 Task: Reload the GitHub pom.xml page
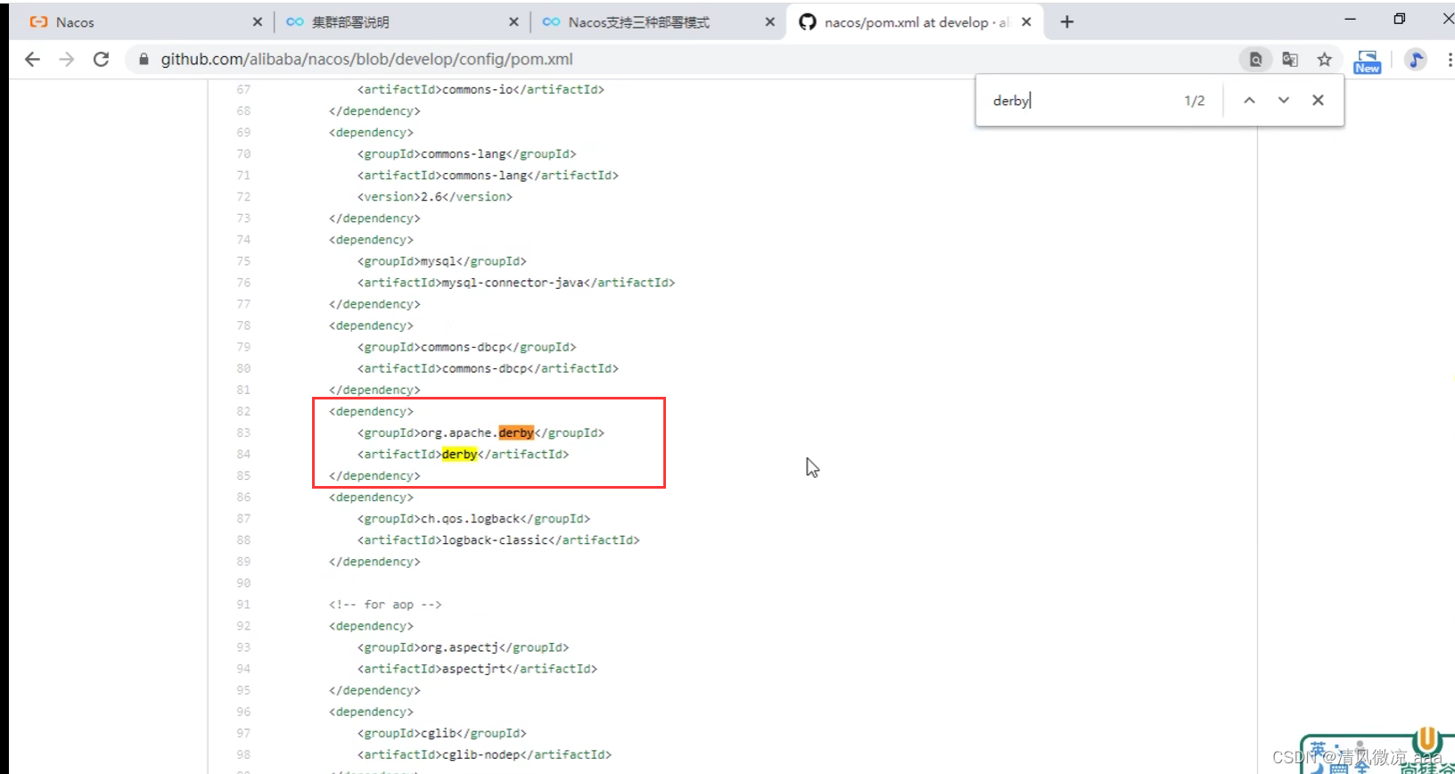pos(101,59)
